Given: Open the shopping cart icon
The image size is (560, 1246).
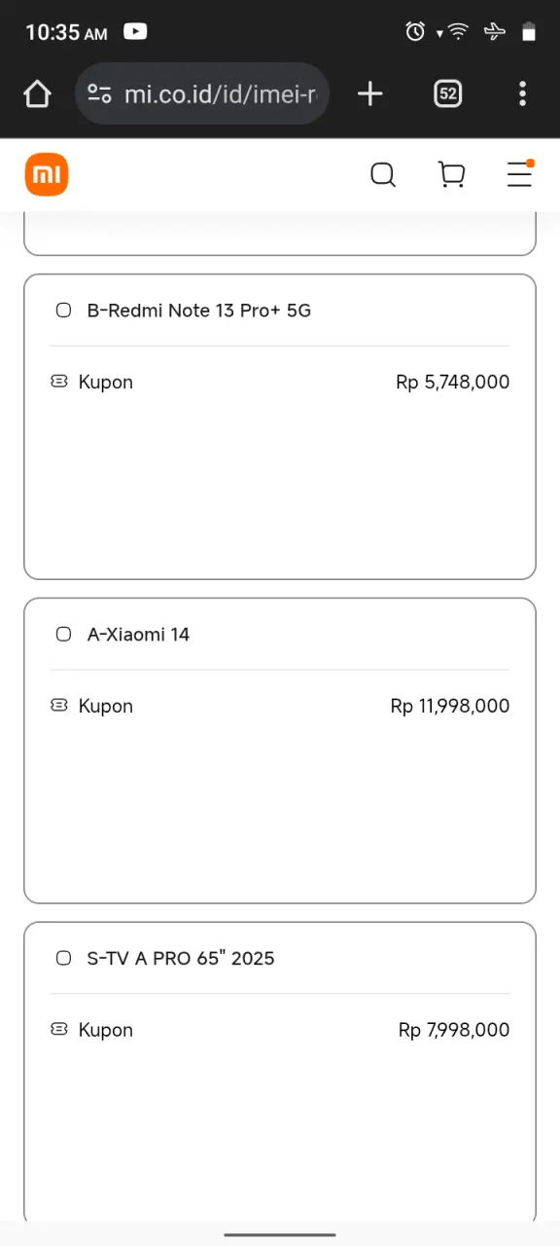Looking at the screenshot, I should point(452,175).
